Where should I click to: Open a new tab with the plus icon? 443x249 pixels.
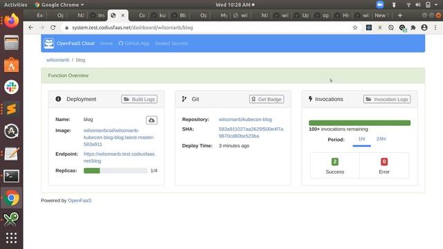point(400,15)
